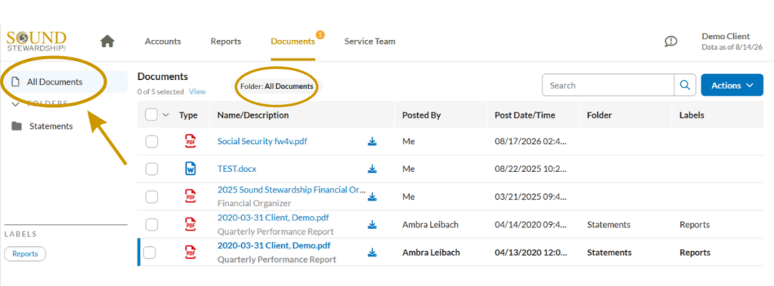Click the search magnifier icon
This screenshot has width=774, height=286.
pyautogui.click(x=685, y=85)
